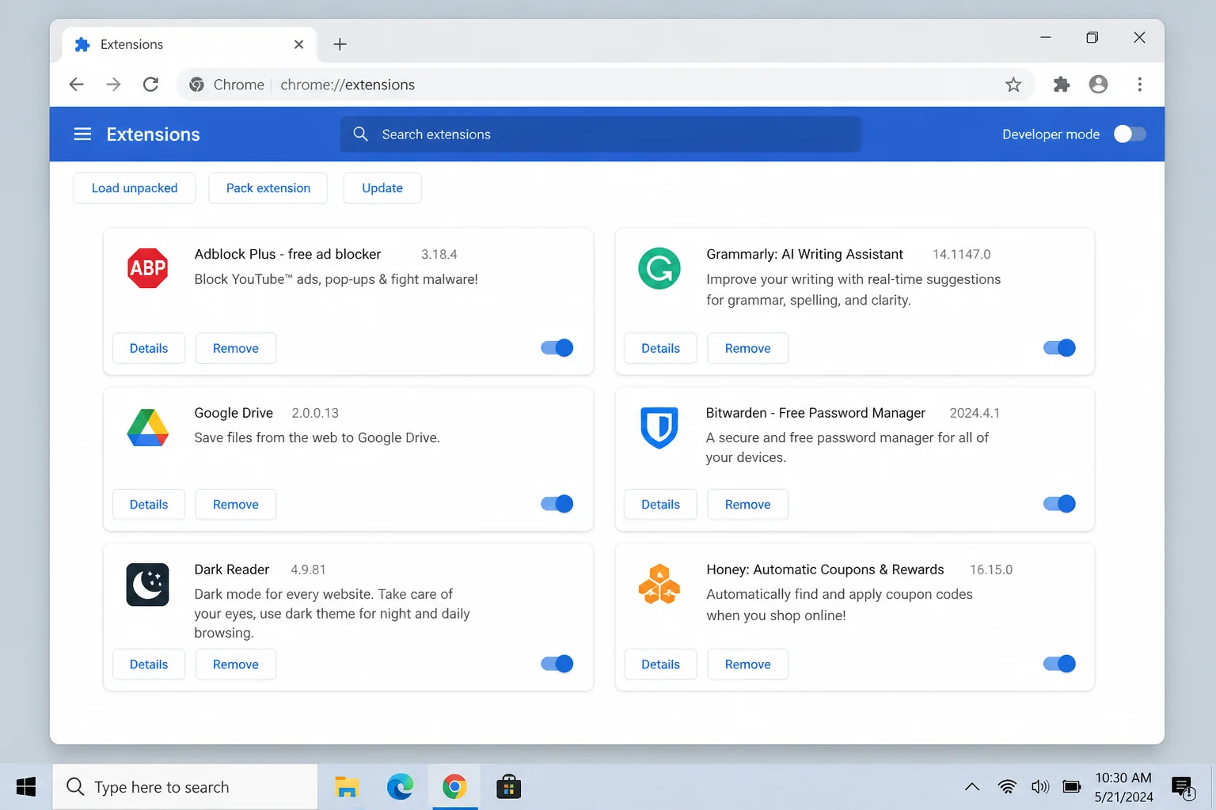Bookmark this page with star icon
This screenshot has width=1216, height=810.
click(1013, 85)
